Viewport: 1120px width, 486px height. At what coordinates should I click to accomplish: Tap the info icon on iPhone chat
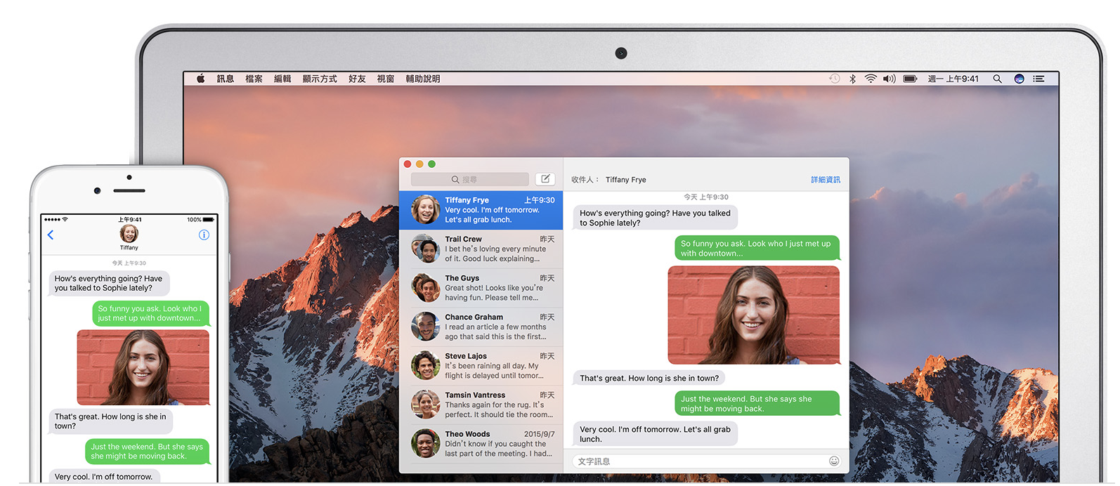point(204,235)
